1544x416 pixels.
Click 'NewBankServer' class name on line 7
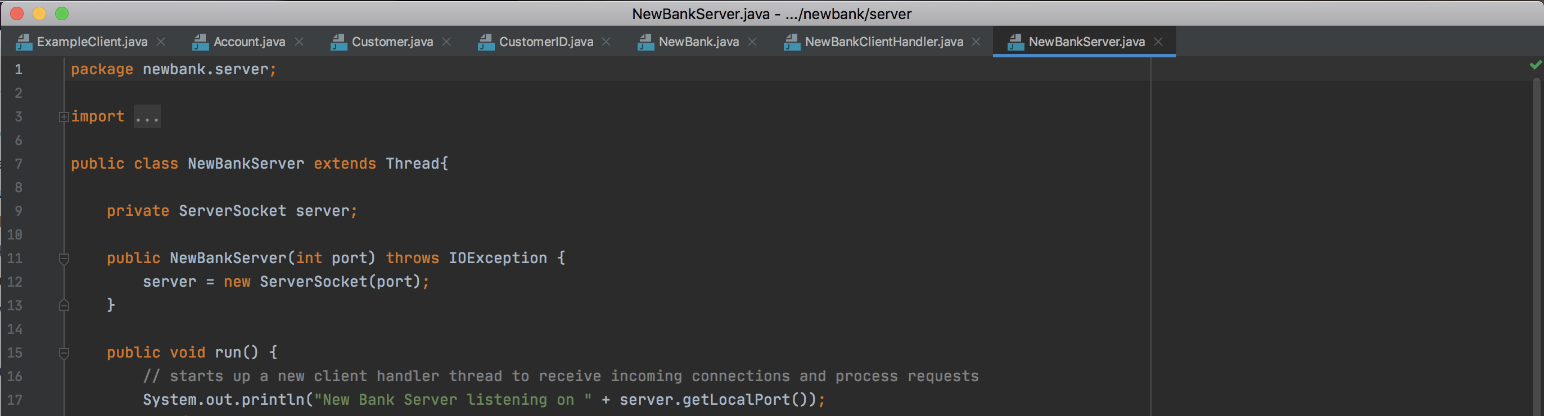(x=246, y=164)
